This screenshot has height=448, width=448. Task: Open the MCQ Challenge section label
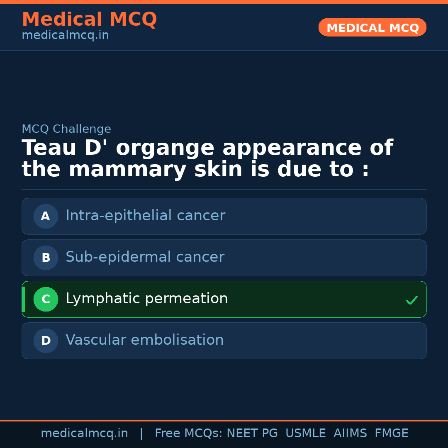(66, 129)
